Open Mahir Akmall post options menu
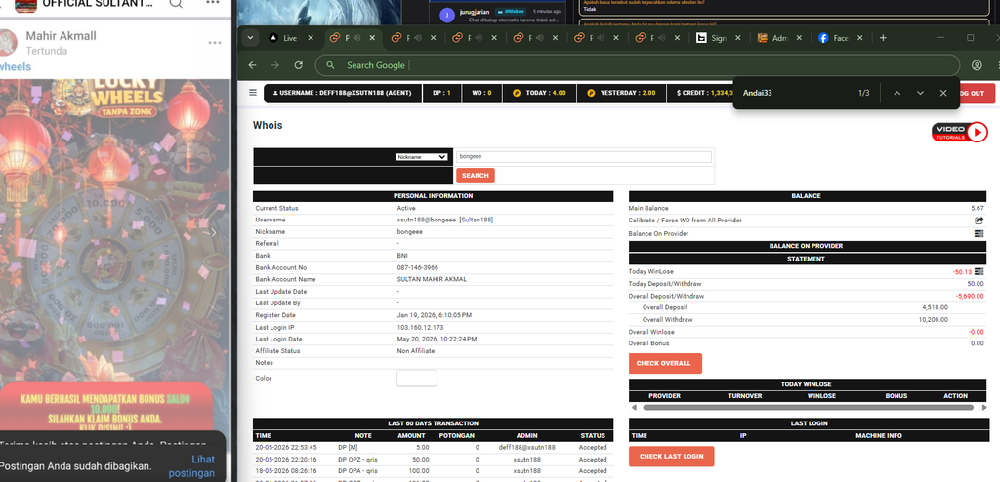 tap(214, 43)
